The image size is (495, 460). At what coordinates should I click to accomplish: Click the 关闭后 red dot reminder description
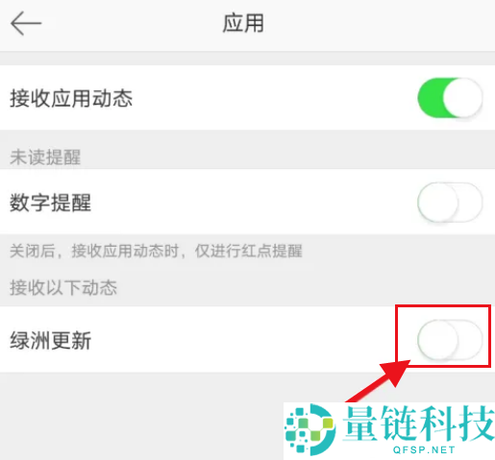tap(156, 251)
